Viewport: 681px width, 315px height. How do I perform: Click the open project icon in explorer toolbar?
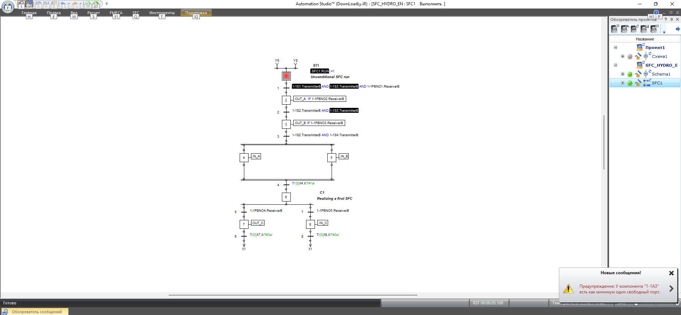[625, 29]
